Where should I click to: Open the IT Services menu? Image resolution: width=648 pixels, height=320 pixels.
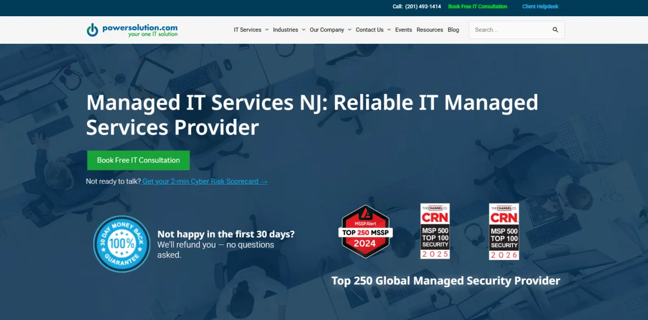click(247, 30)
